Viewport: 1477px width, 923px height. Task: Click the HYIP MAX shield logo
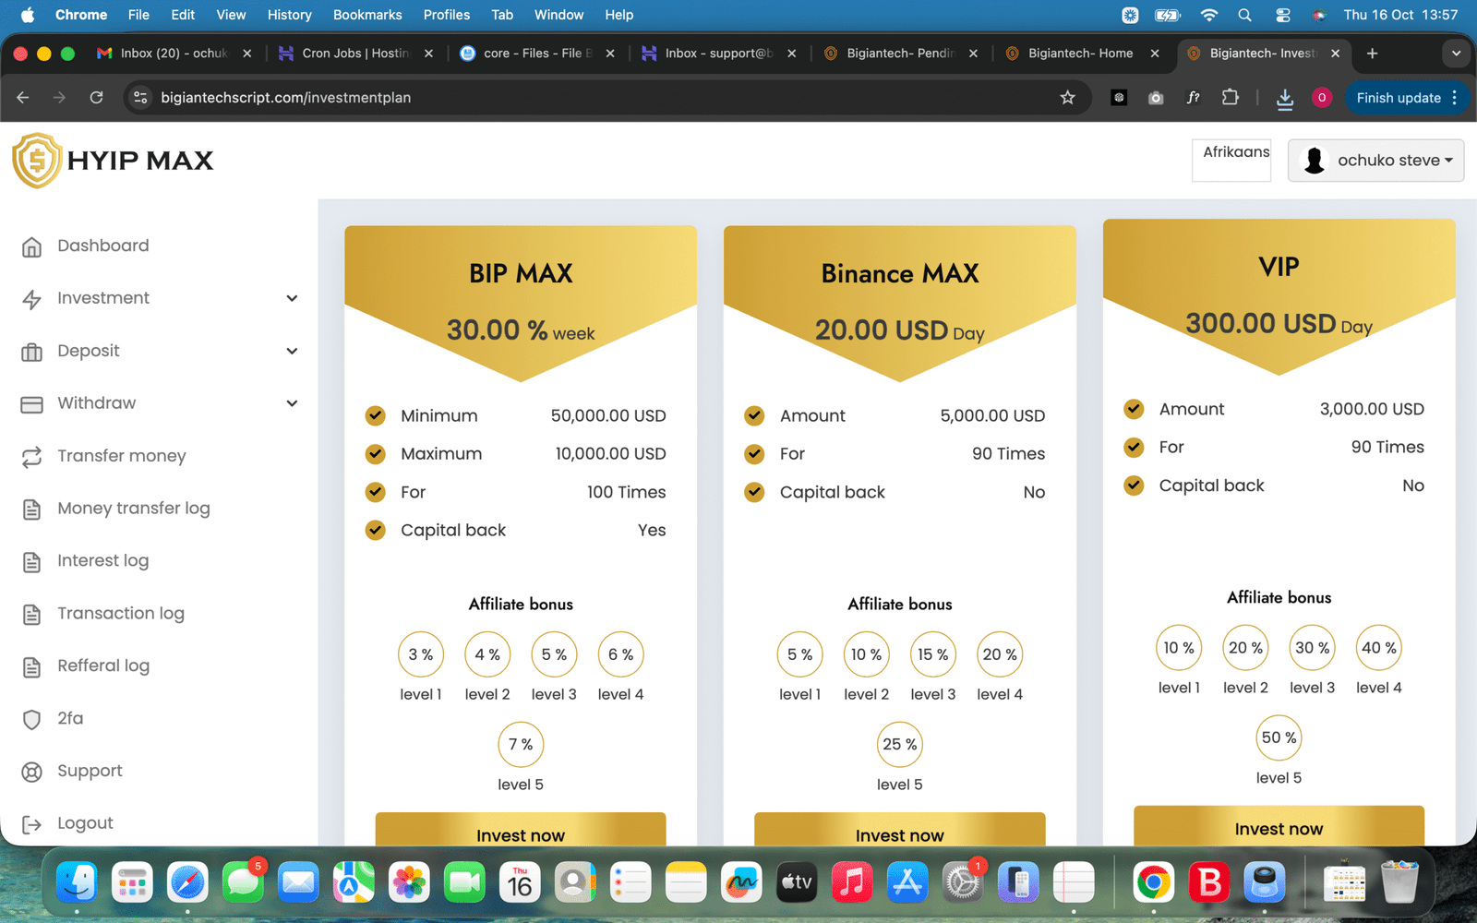point(37,160)
